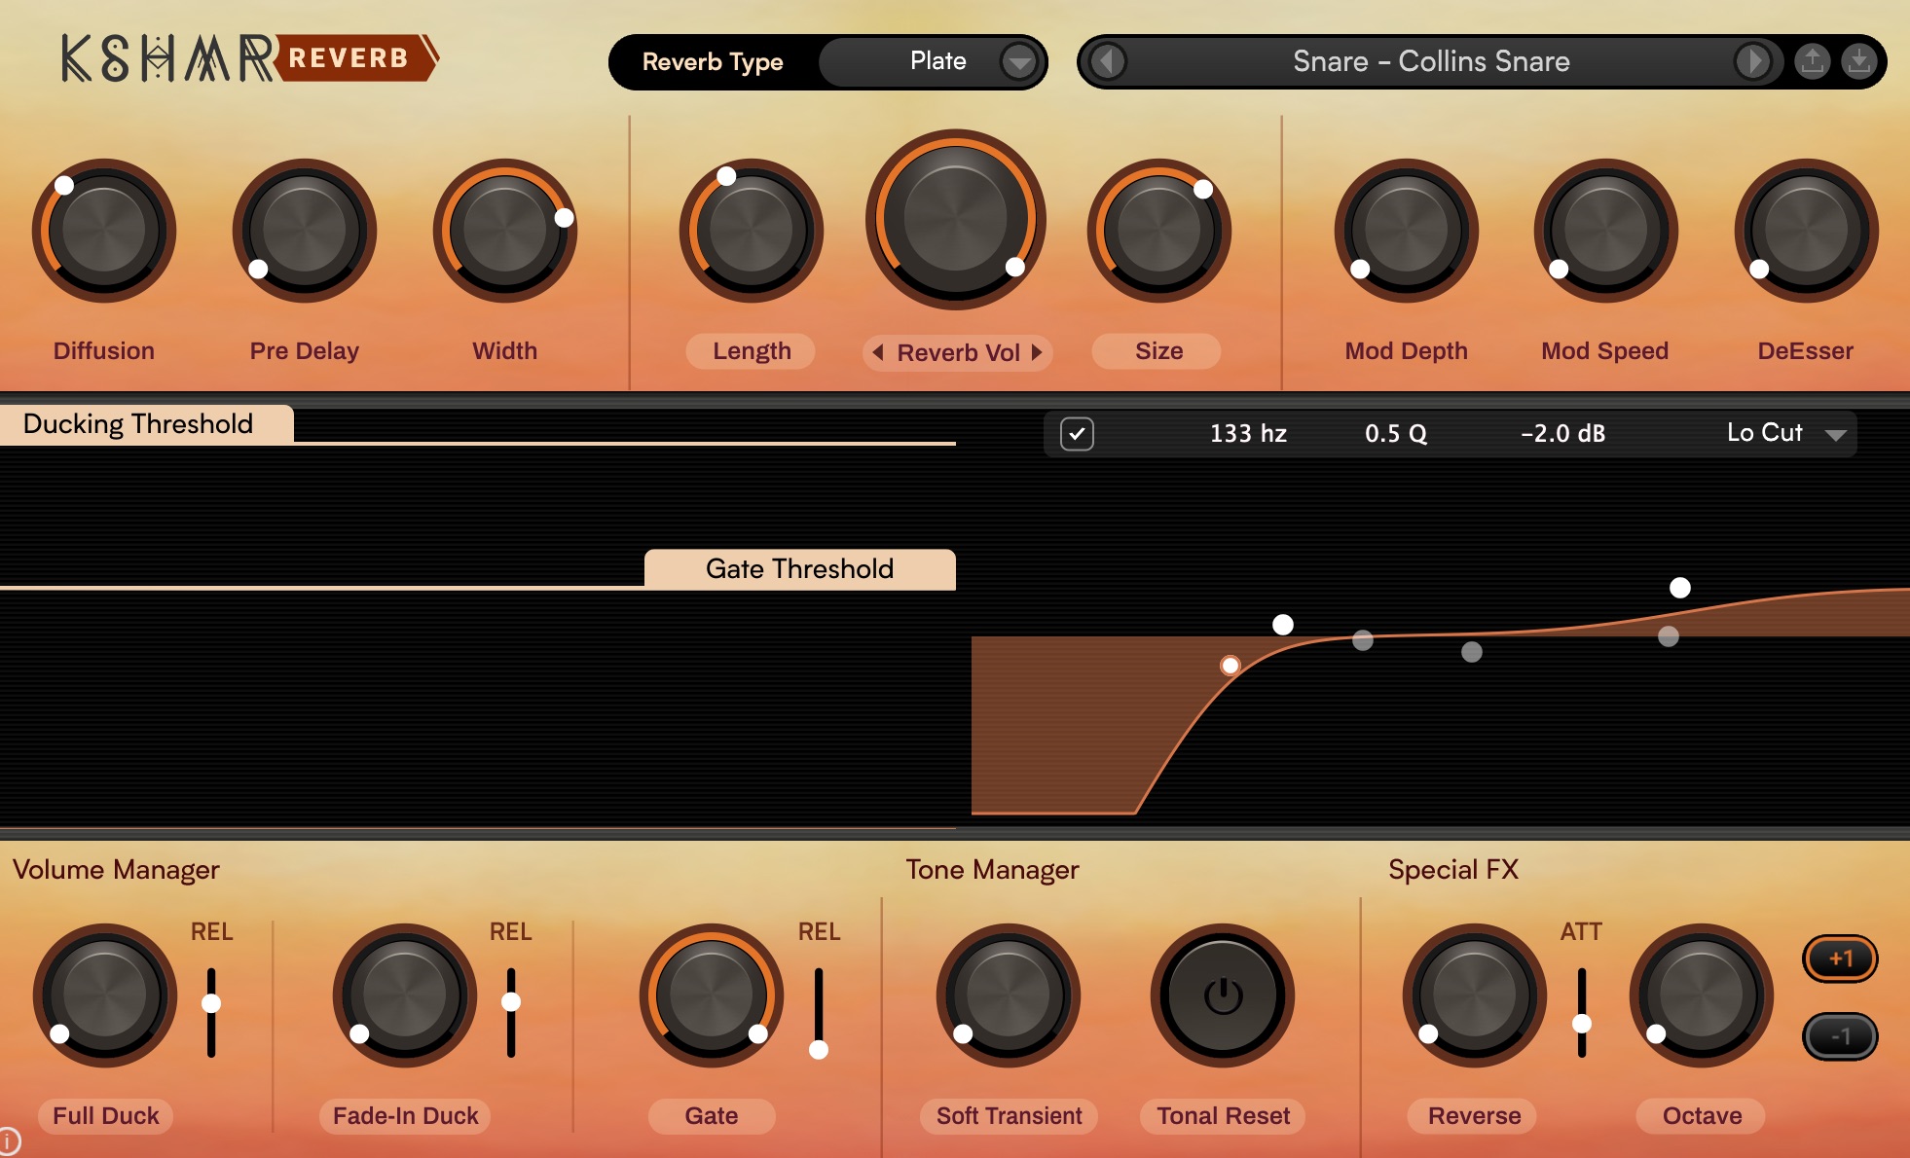The height and width of the screenshot is (1158, 1910).
Task: Select the Gate Threshold tab
Action: pos(799,568)
